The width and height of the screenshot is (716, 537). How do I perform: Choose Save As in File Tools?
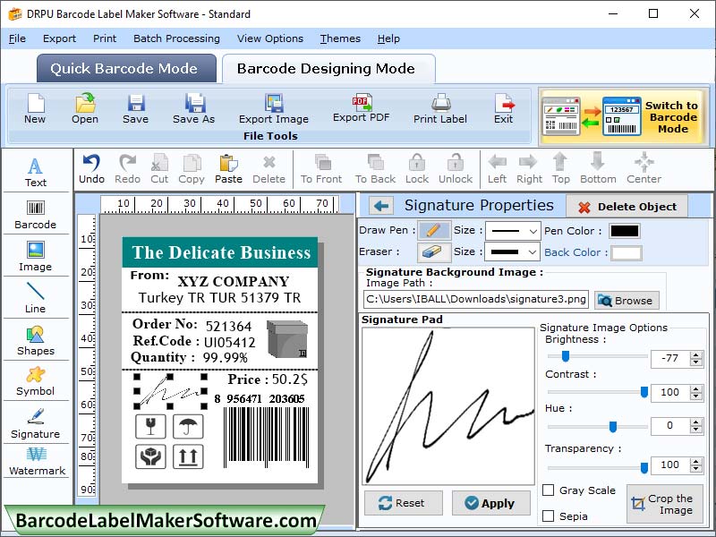click(x=193, y=108)
